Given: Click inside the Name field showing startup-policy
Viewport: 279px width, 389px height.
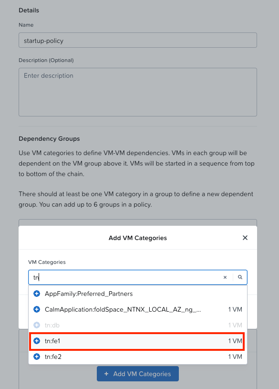Looking at the screenshot, I should tap(137, 40).
